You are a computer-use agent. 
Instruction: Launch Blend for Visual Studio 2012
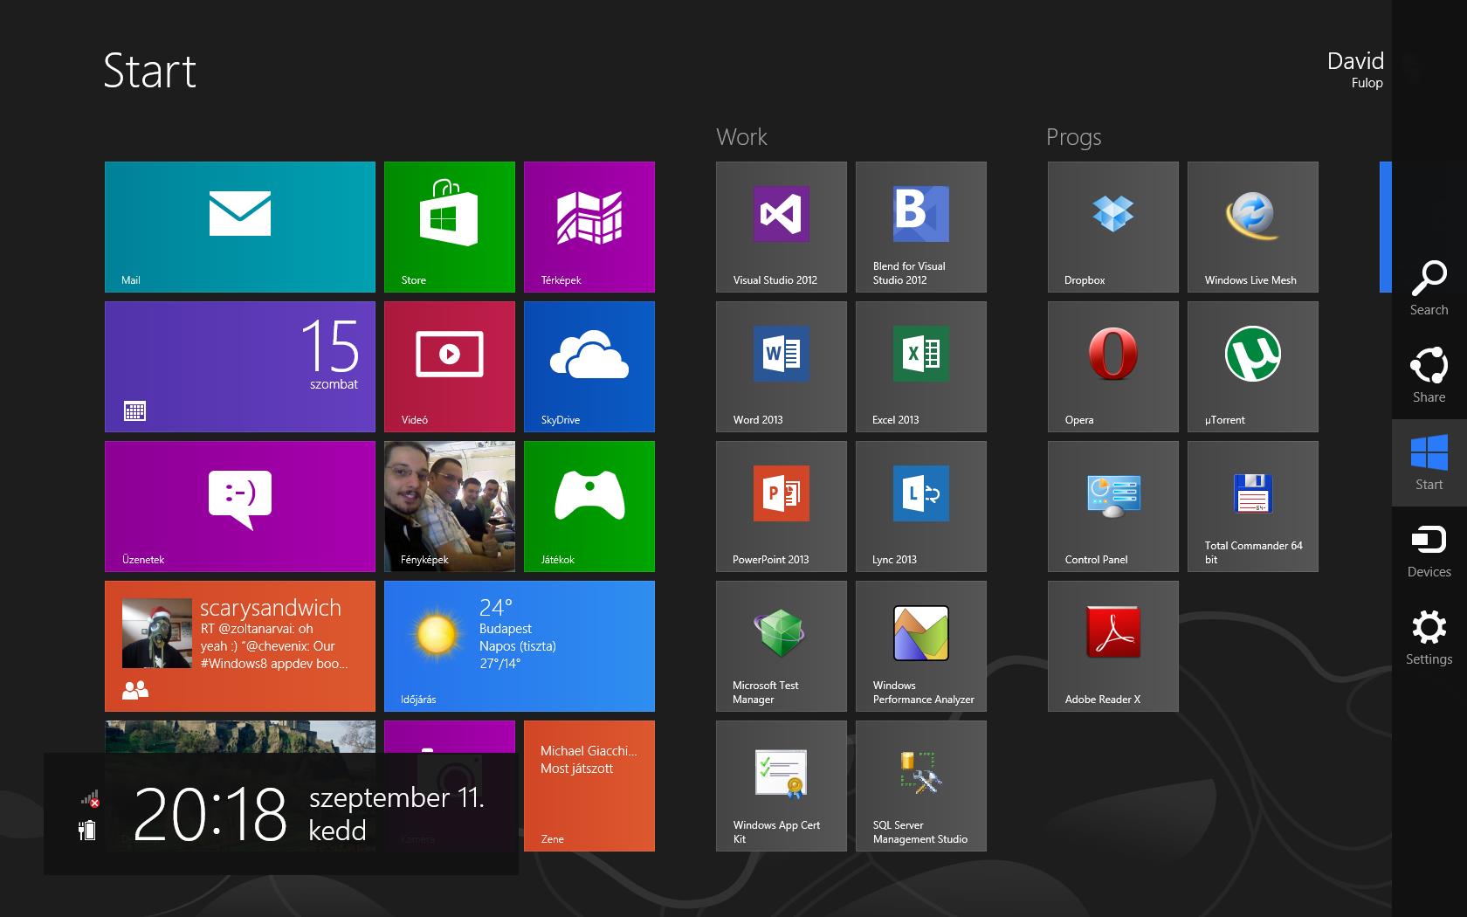point(921,227)
